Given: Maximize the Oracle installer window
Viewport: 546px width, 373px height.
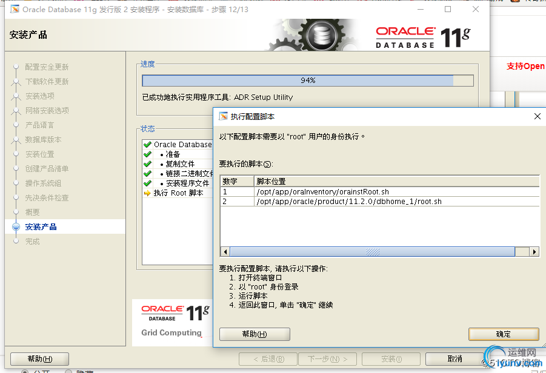Looking at the screenshot, I should pos(448,10).
